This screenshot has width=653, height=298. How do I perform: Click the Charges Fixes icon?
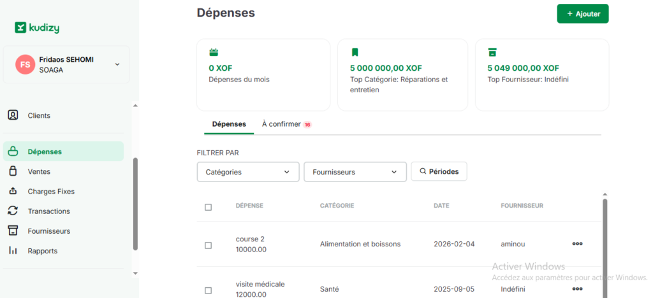point(13,191)
